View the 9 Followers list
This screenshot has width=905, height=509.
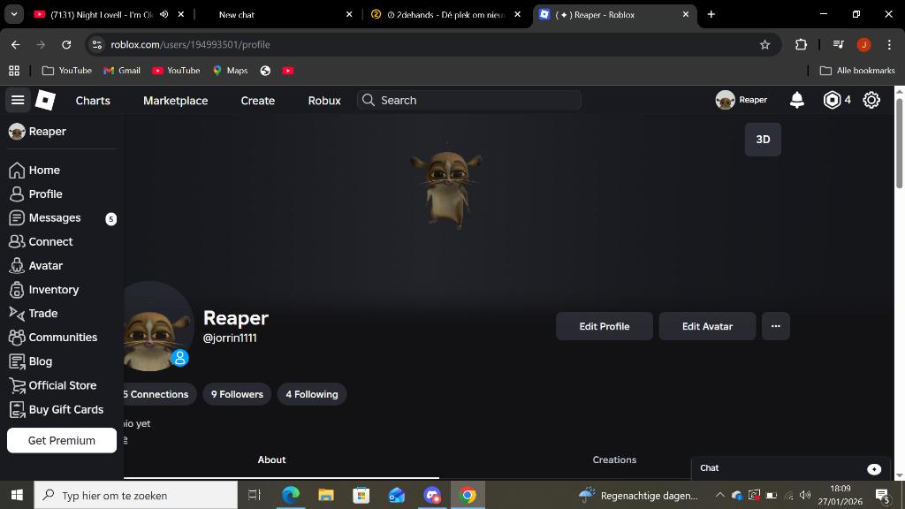pos(237,394)
